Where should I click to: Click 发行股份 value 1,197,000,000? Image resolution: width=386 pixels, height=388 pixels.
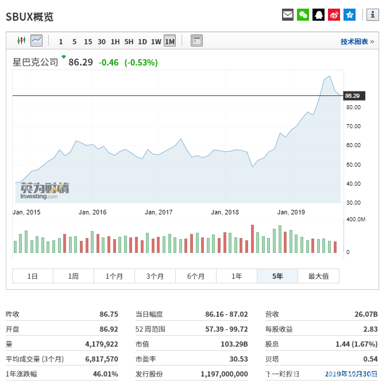click(x=224, y=374)
